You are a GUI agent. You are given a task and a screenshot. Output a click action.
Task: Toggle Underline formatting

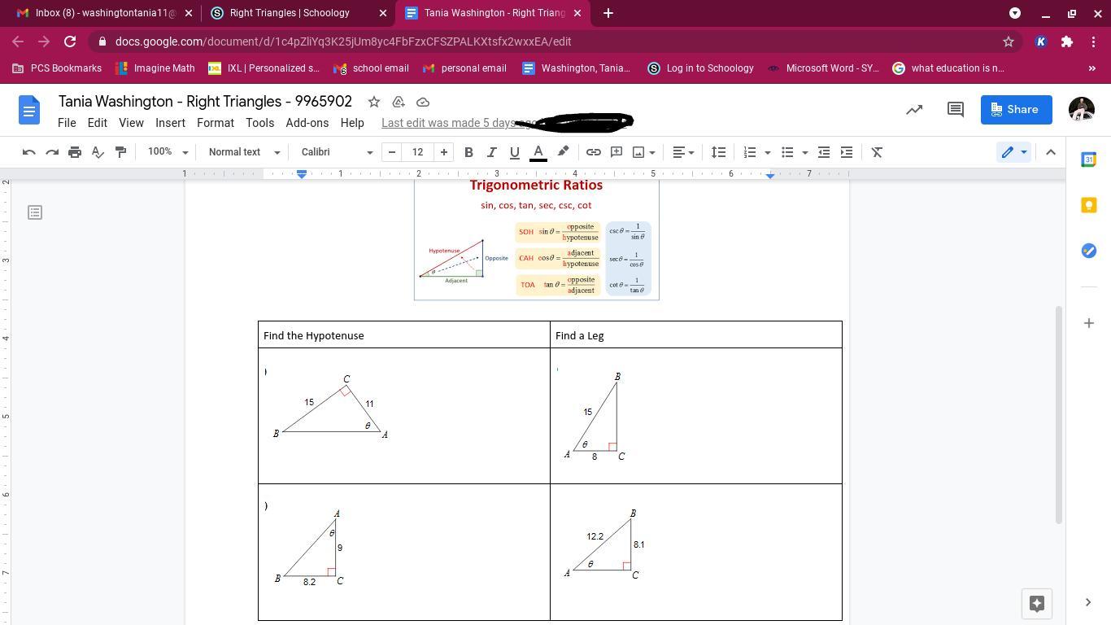pos(514,152)
